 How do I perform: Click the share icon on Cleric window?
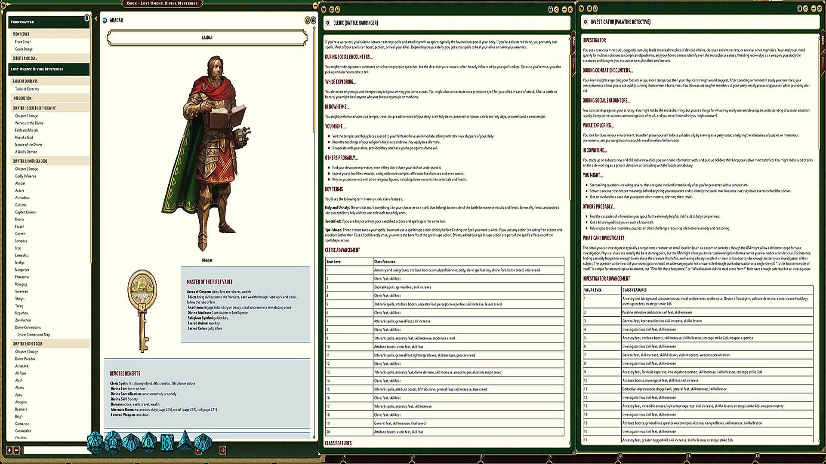556,9
